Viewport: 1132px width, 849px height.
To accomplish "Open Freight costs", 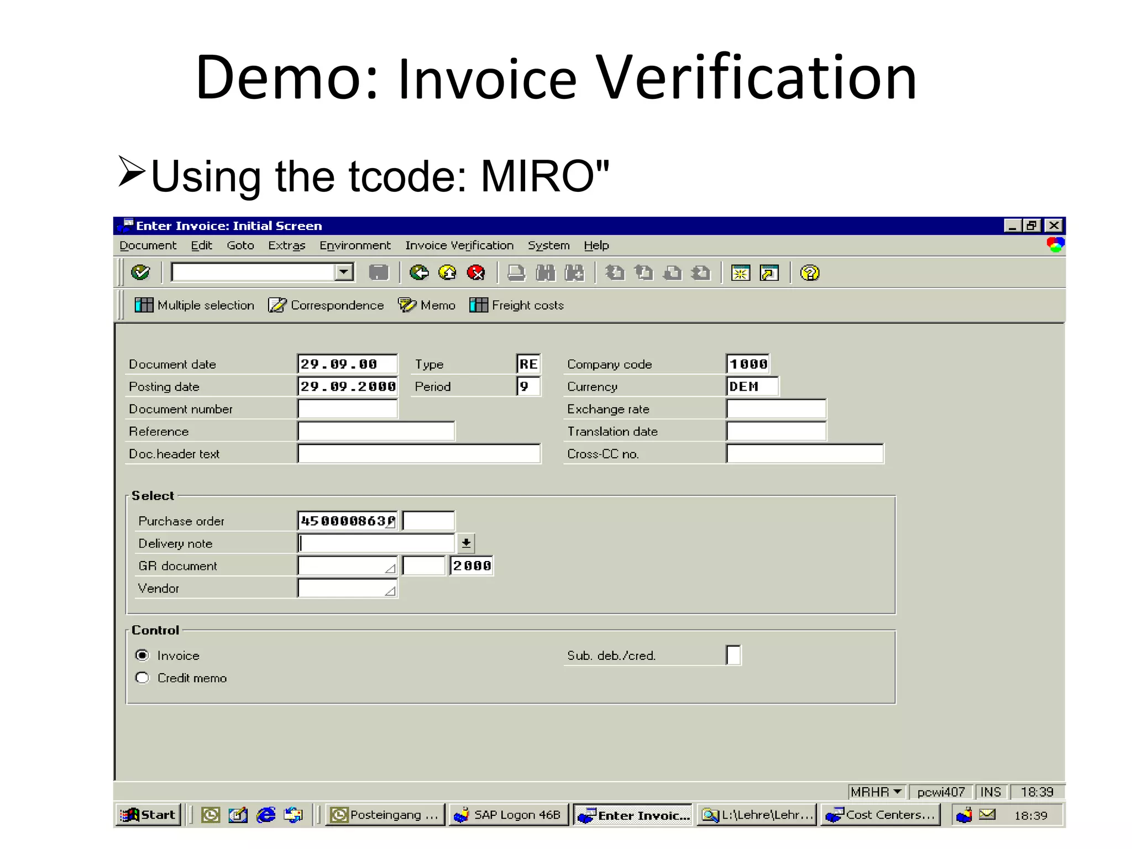I will pos(517,305).
